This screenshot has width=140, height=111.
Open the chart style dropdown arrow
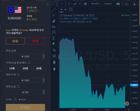[80, 4]
